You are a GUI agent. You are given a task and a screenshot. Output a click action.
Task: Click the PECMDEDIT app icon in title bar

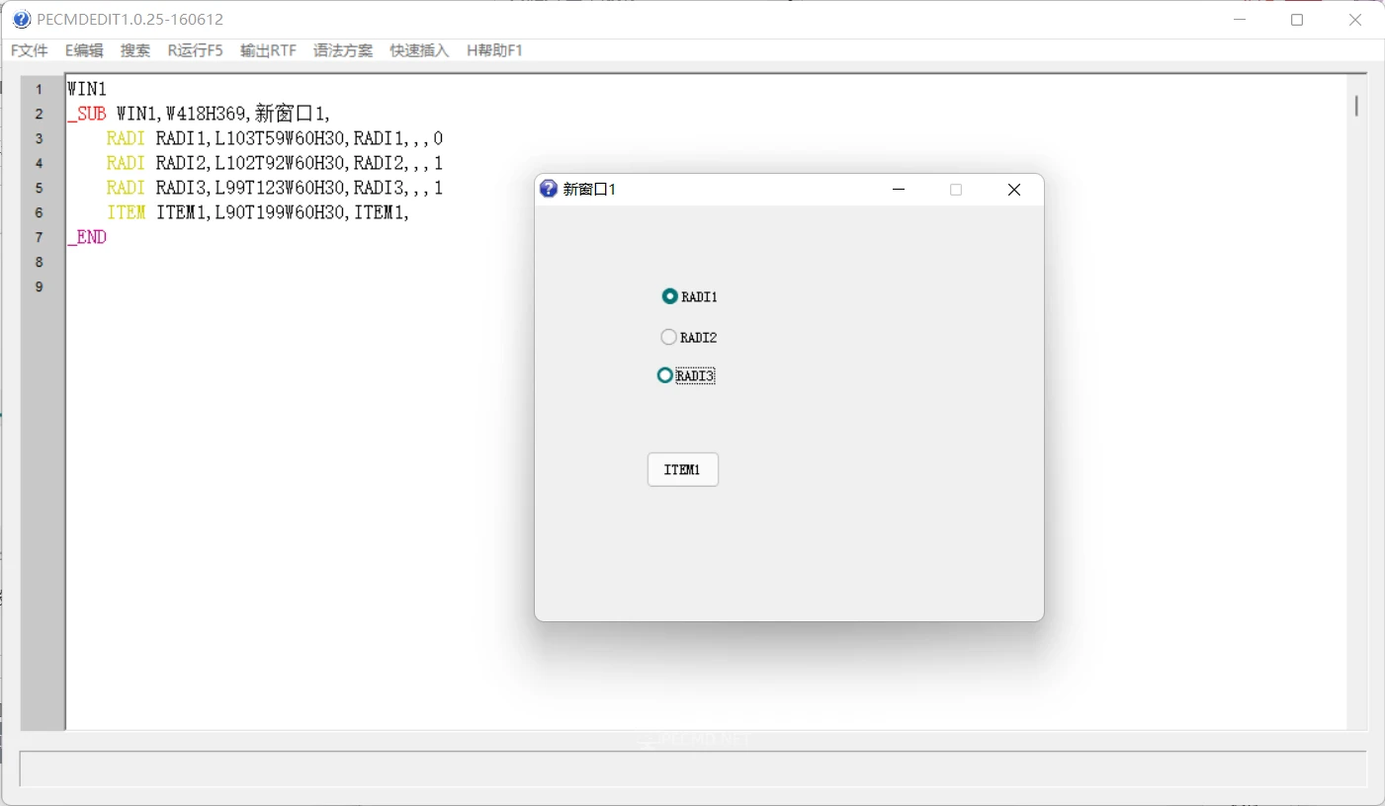(x=22, y=19)
